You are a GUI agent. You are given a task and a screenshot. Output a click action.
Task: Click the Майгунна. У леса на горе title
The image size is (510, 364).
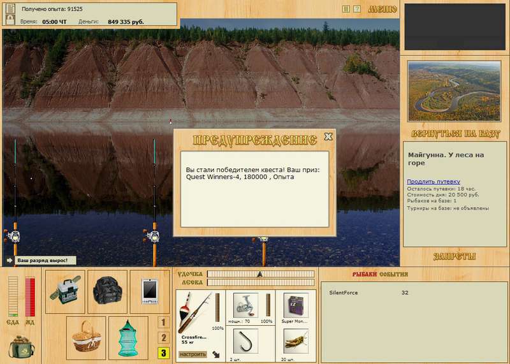point(446,159)
